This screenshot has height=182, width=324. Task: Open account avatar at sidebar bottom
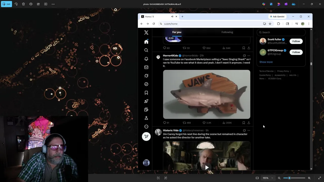(146, 163)
